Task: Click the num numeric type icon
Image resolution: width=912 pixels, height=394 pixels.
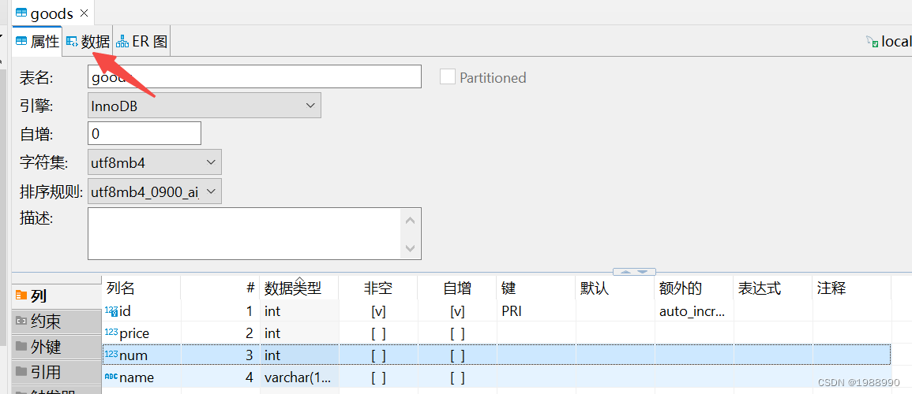Action: point(111,355)
